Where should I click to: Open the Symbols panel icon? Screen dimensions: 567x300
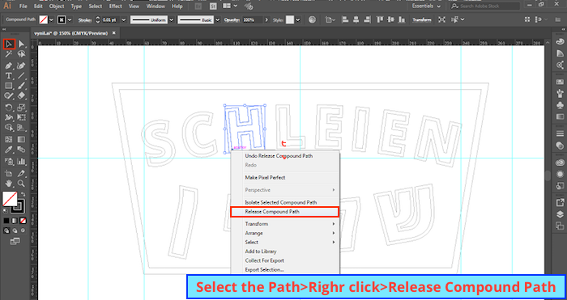tap(560, 105)
